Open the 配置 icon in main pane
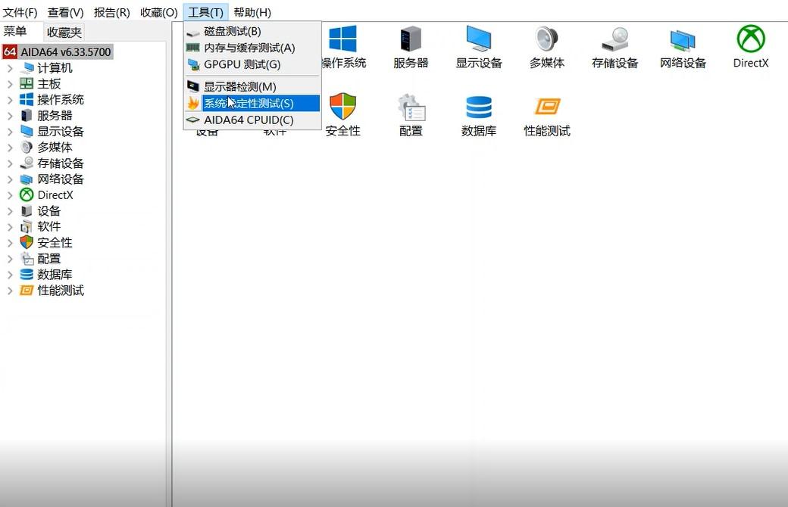788x507 pixels. [x=411, y=107]
